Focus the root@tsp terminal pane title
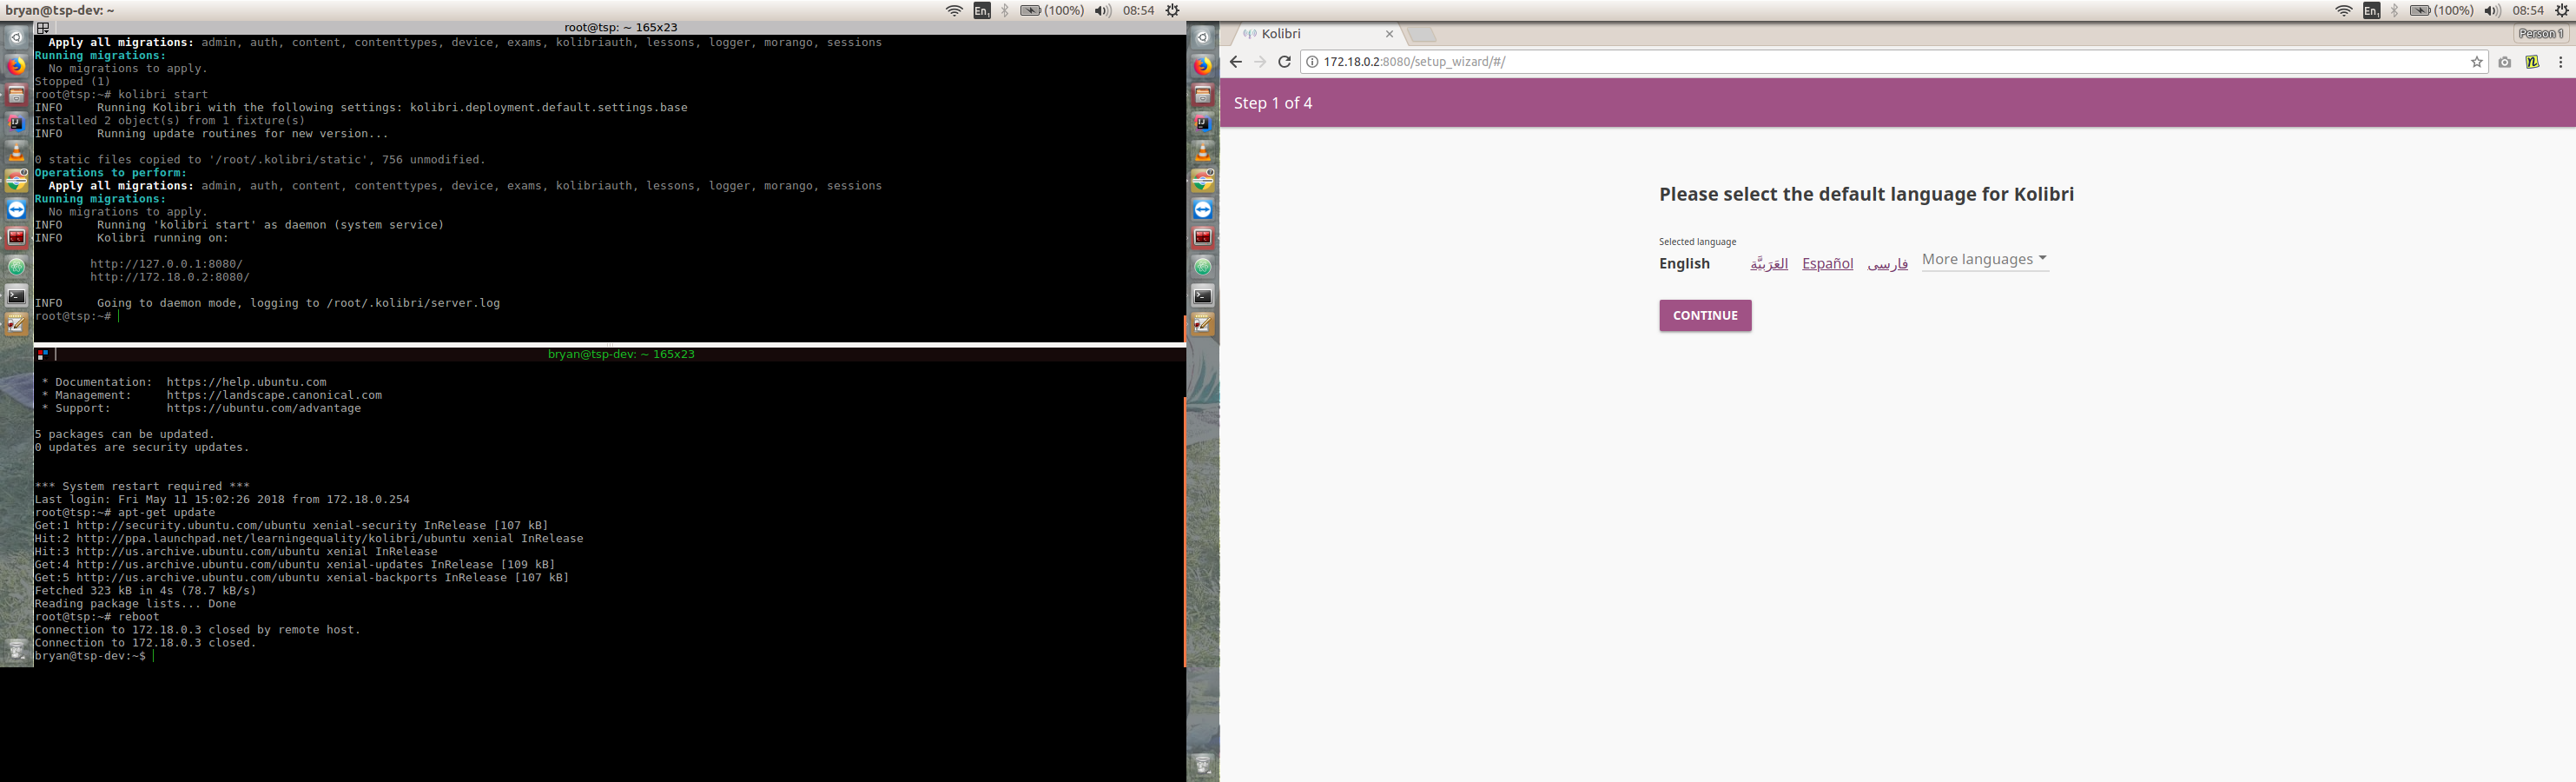This screenshot has width=2576, height=782. click(x=620, y=28)
